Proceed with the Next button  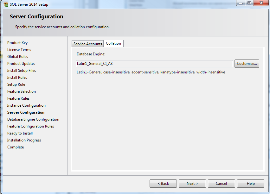click(192, 184)
